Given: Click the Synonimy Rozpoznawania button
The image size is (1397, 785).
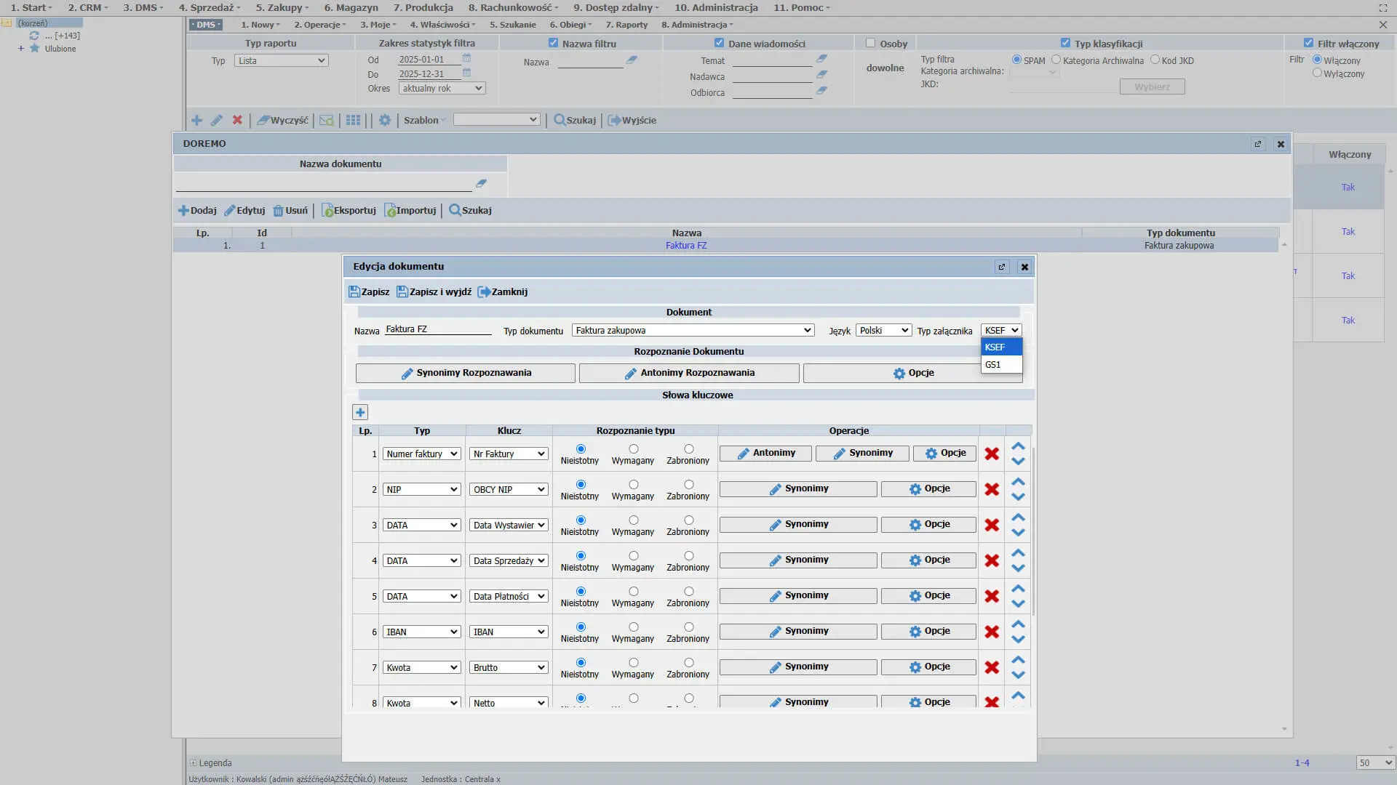Looking at the screenshot, I should pyautogui.click(x=466, y=373).
